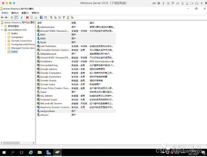Open the 操作(A) menu
This screenshot has height=157, width=207.
tap(15, 13)
